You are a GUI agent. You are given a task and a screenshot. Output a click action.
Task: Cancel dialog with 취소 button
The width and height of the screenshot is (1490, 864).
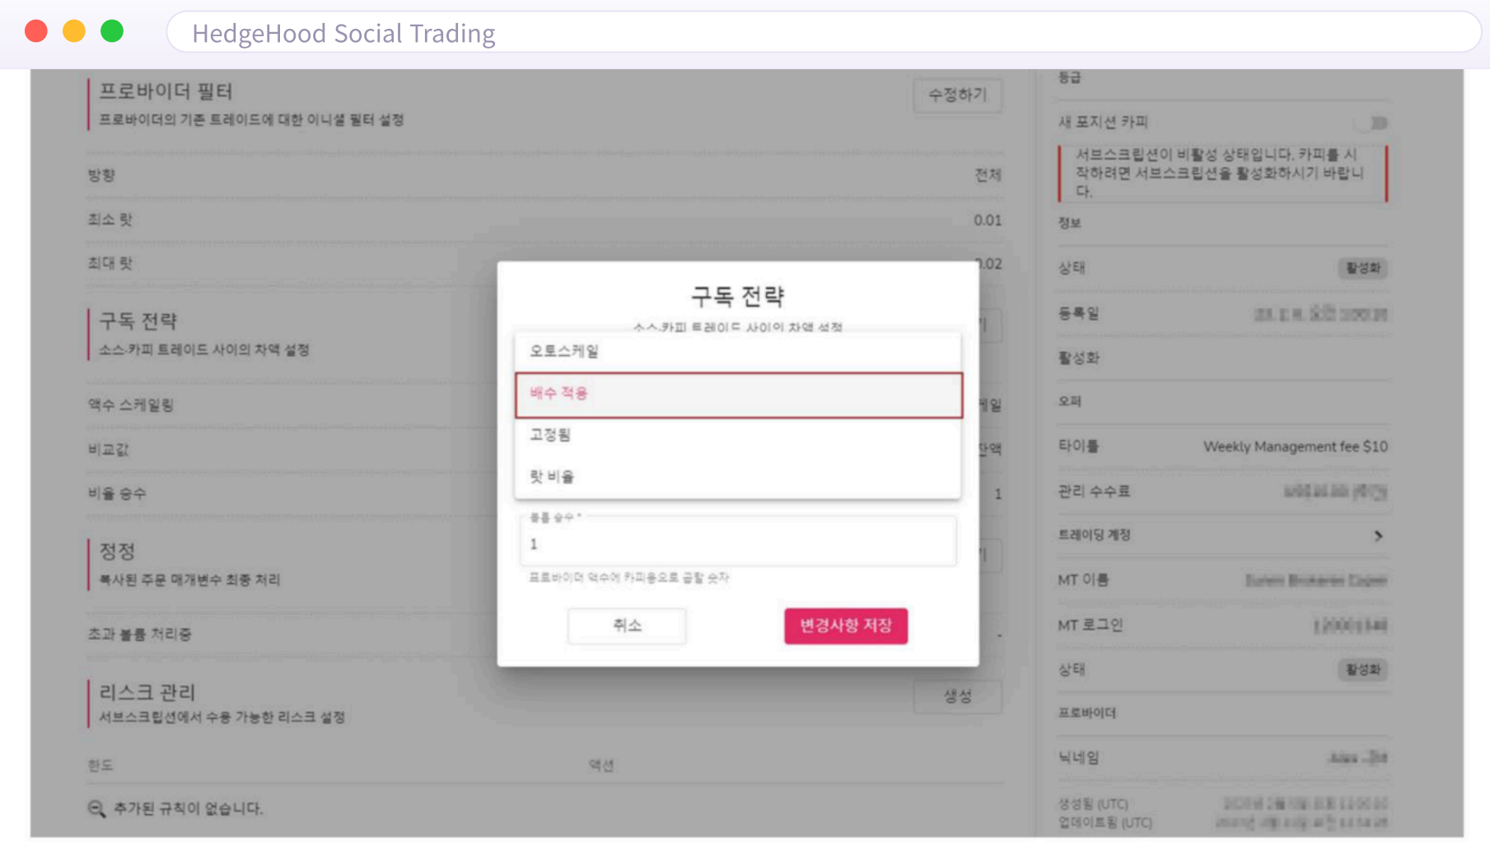(x=627, y=626)
